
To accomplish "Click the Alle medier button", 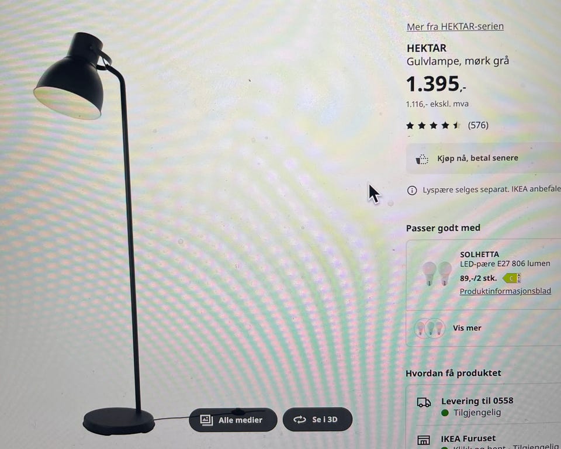I will (x=233, y=420).
